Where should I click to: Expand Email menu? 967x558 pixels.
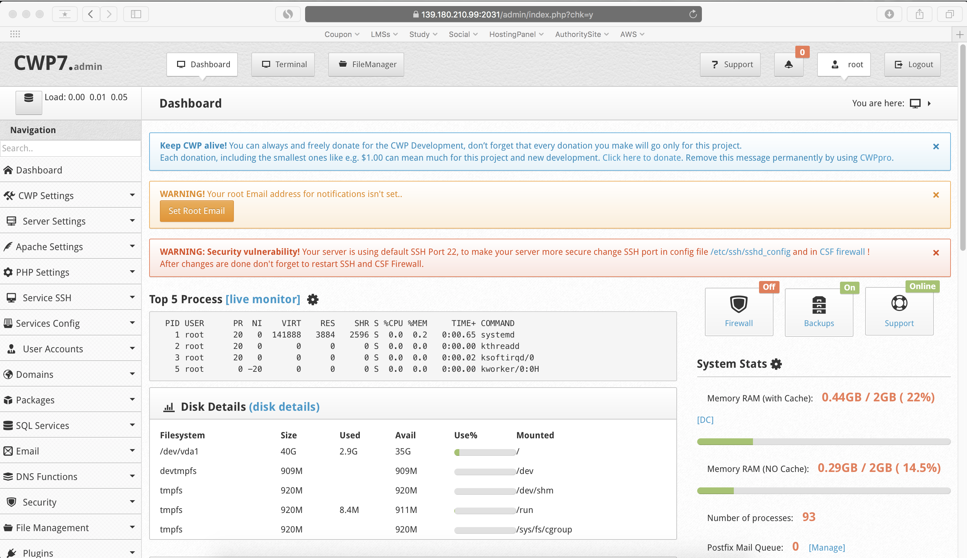point(71,451)
